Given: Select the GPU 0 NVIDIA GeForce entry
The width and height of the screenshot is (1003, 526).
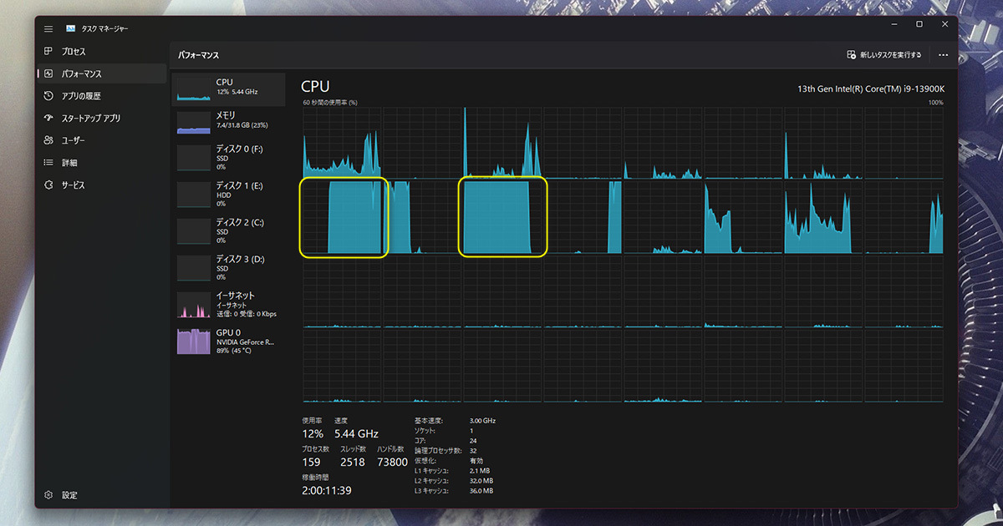Looking at the screenshot, I should point(228,341).
